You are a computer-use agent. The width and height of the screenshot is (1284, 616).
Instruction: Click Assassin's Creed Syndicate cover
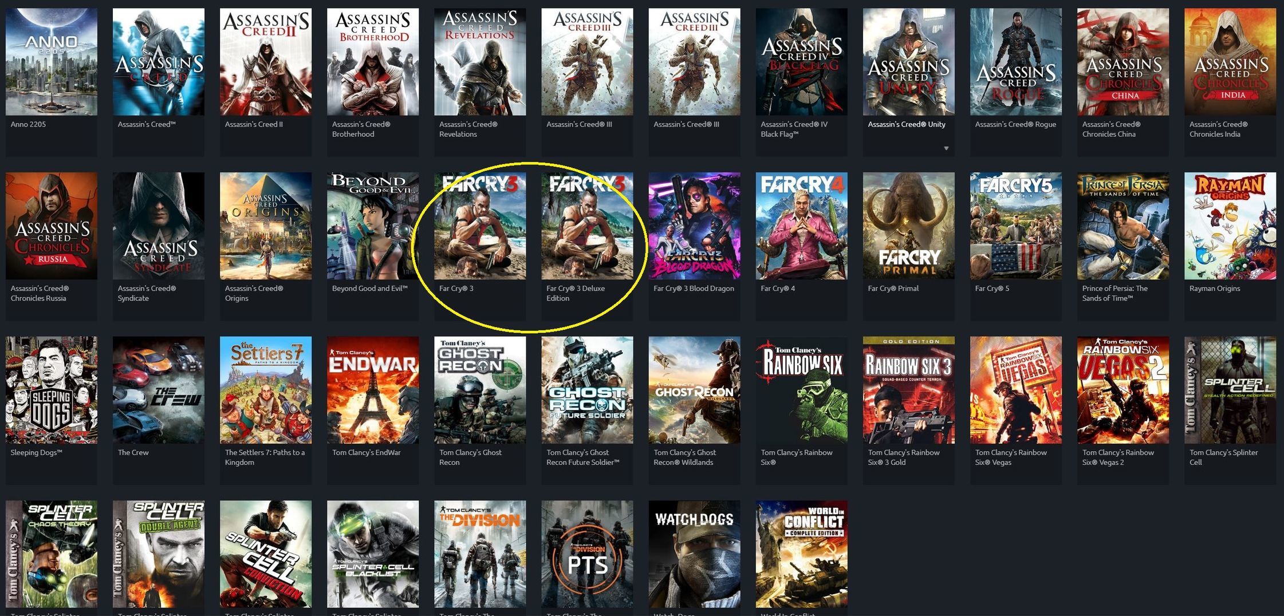159,226
